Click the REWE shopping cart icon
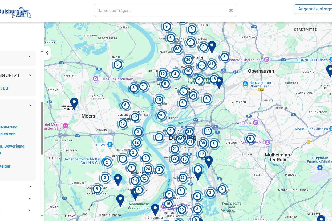This screenshot has width=332, height=221. coord(110,145)
